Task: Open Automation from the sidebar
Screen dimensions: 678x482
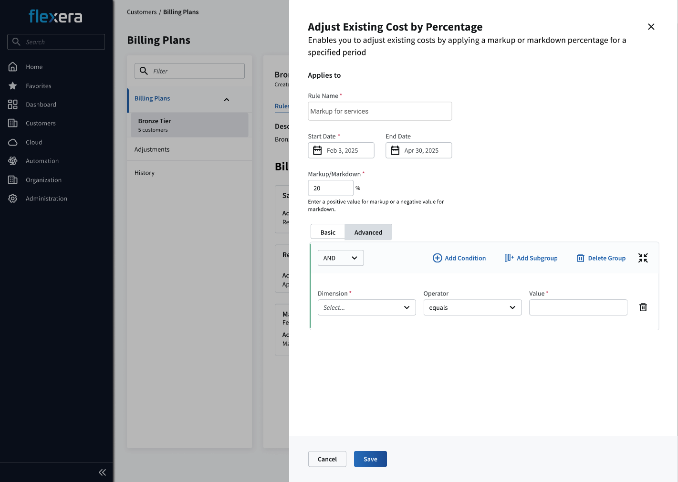Action: (x=42, y=161)
